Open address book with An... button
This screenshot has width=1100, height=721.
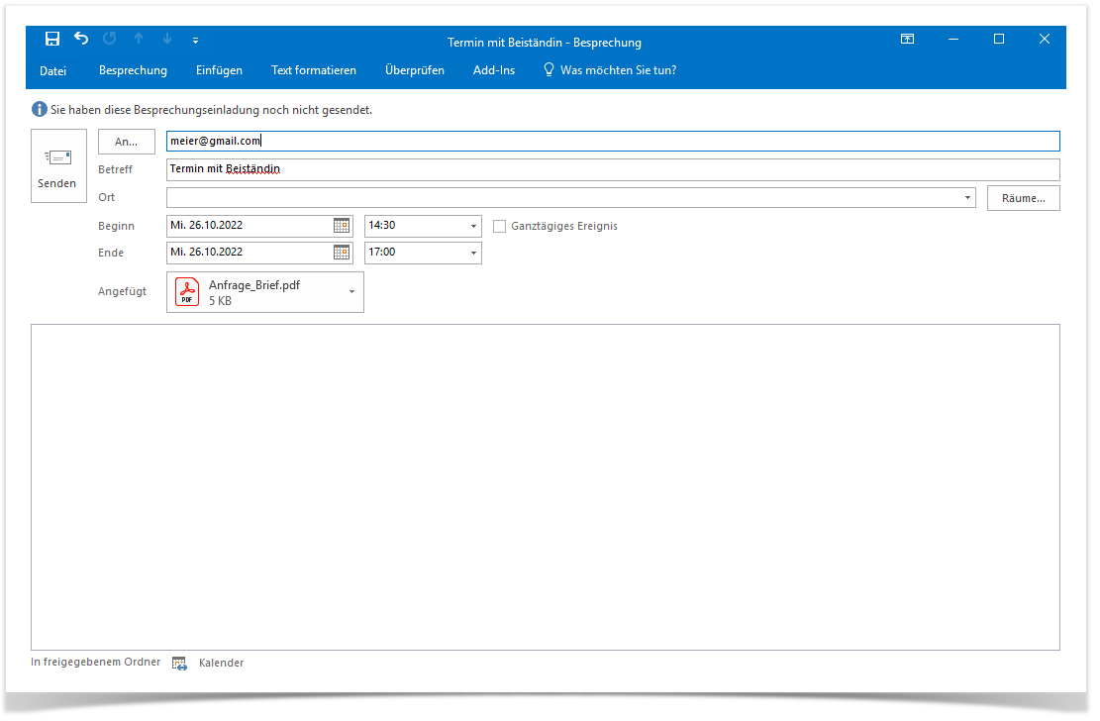[127, 142]
